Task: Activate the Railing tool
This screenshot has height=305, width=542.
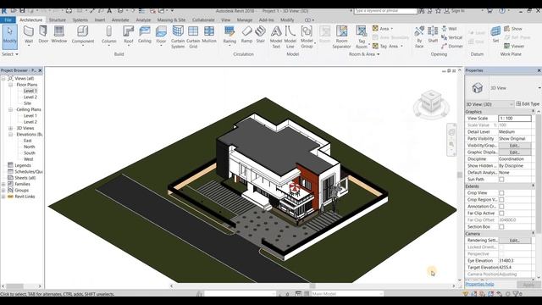Action: click(x=230, y=36)
